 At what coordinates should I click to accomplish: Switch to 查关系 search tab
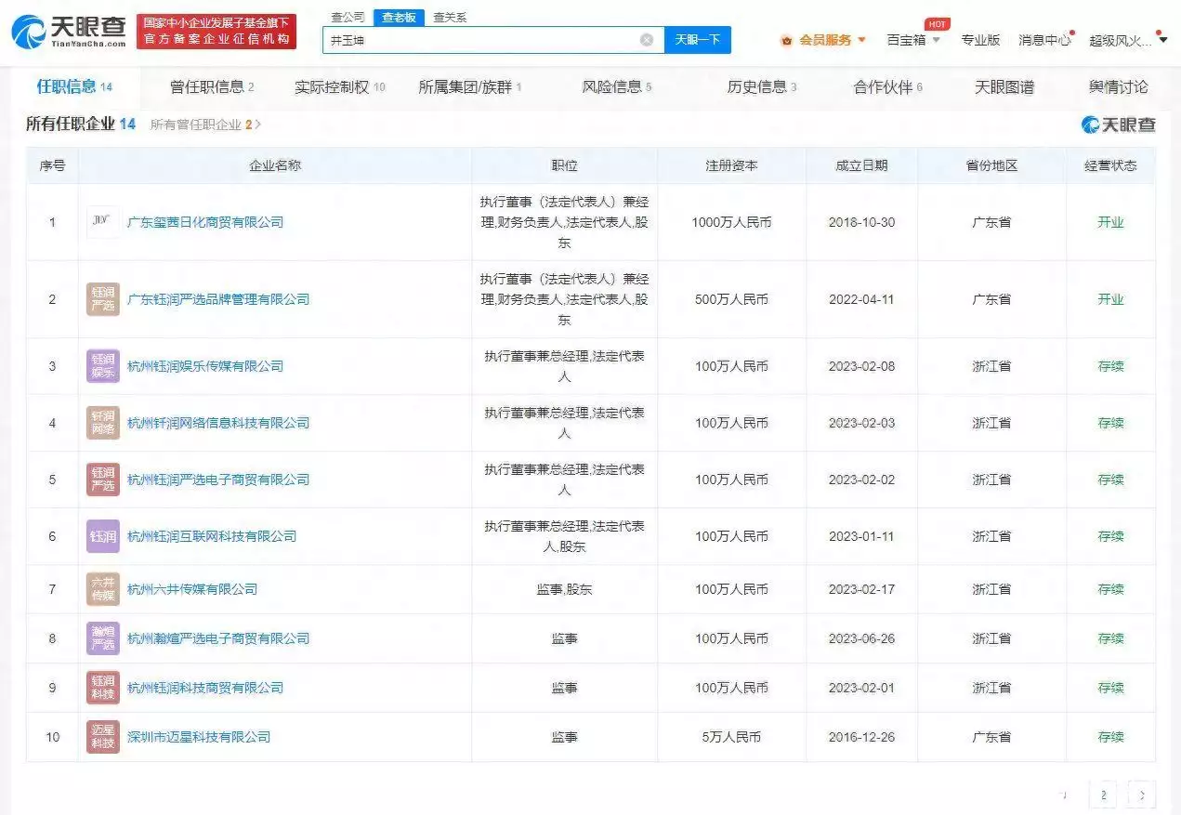click(450, 17)
